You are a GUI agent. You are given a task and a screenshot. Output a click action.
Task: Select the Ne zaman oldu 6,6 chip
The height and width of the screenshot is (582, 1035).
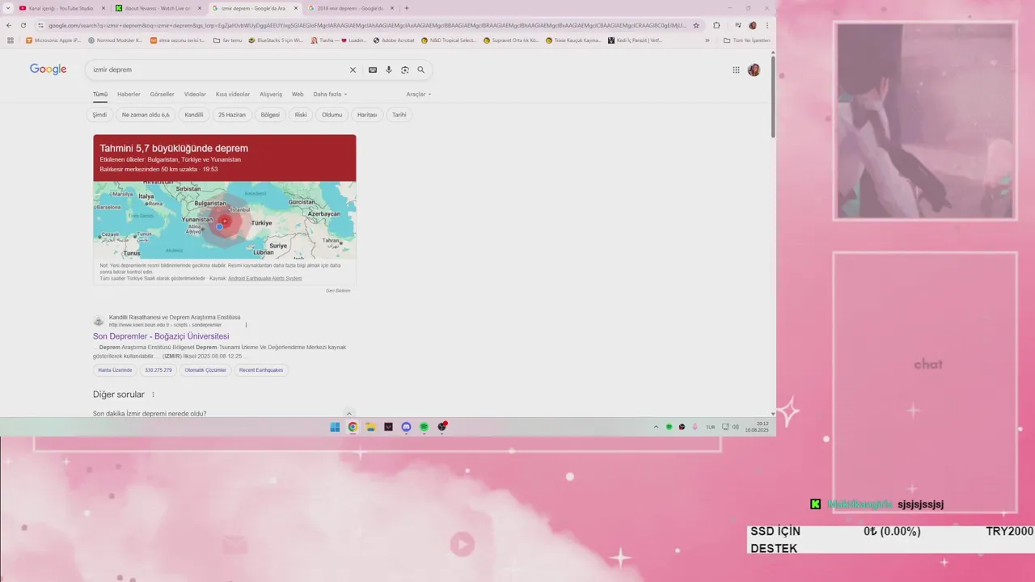[146, 115]
